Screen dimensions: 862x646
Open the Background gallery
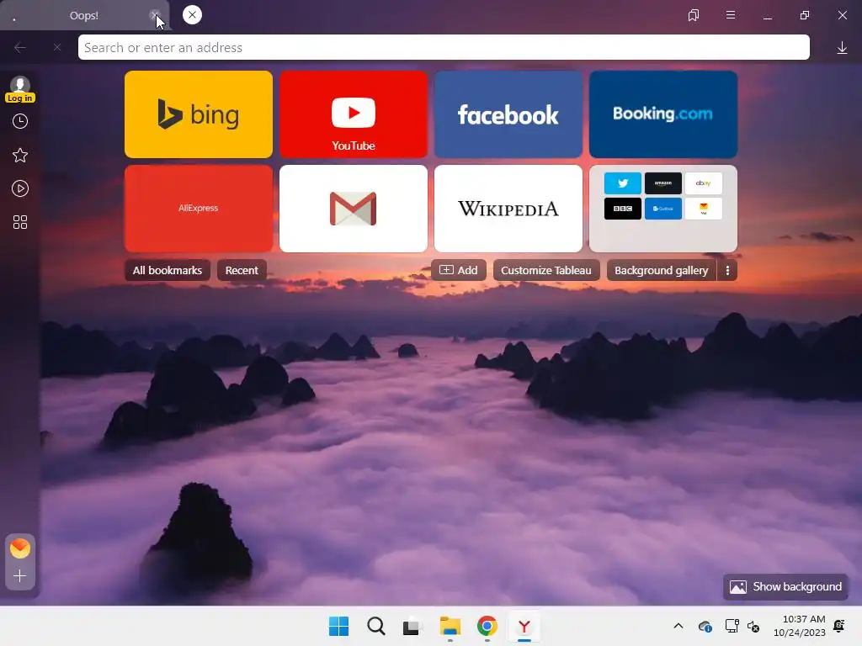click(x=662, y=270)
